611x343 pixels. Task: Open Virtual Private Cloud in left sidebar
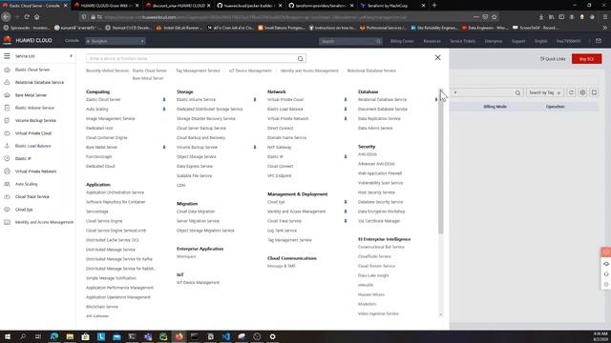click(x=33, y=133)
